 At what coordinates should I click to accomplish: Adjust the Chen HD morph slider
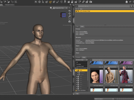[102, 76]
